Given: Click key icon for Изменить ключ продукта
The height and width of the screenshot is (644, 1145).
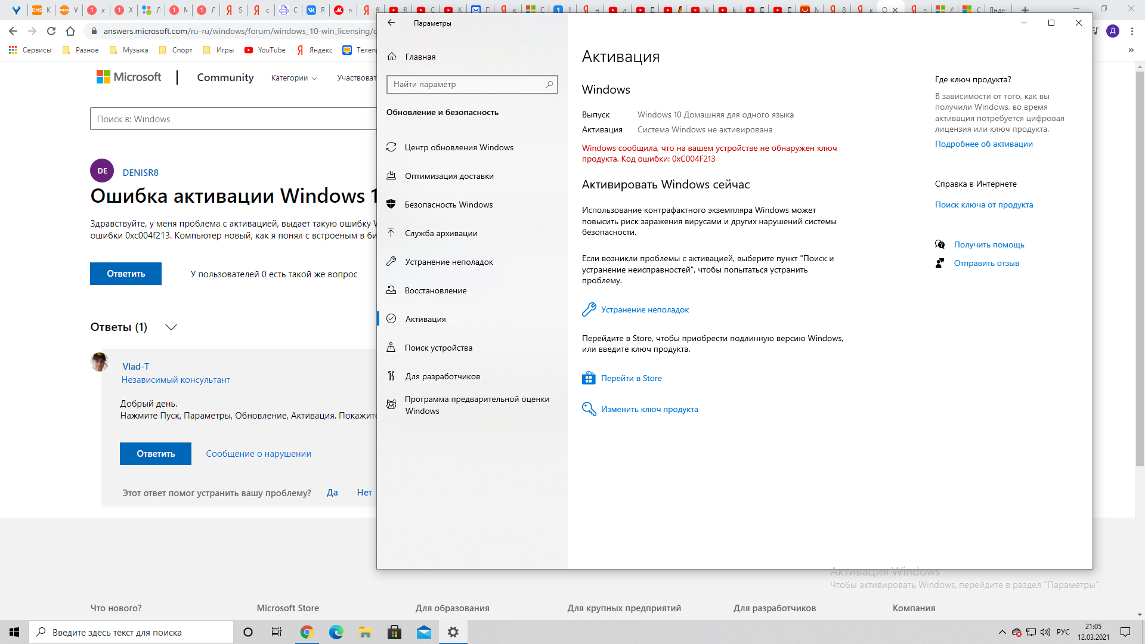Looking at the screenshot, I should click(x=589, y=409).
